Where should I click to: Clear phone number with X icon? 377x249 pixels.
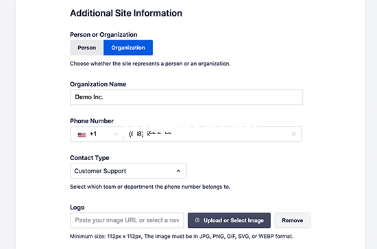tap(294, 134)
